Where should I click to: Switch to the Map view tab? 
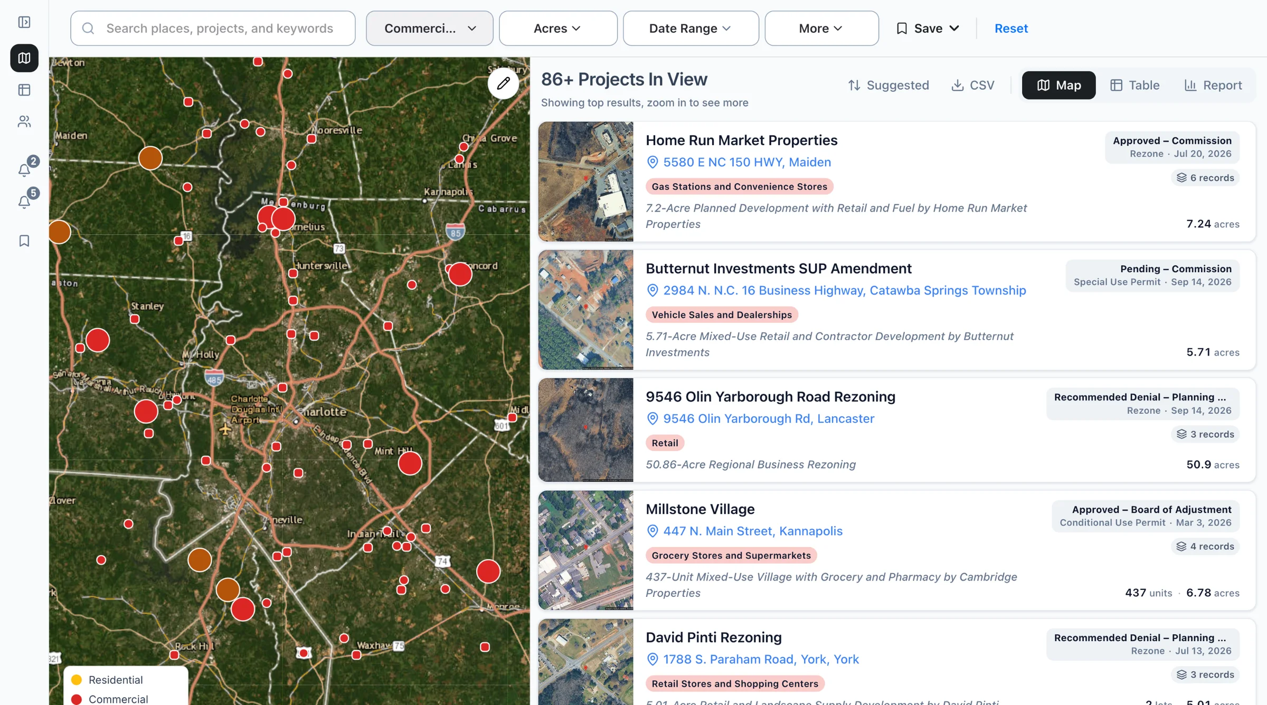(x=1058, y=85)
